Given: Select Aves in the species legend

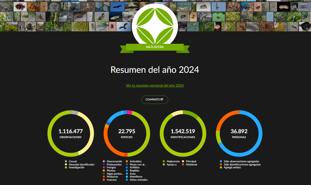Looking at the screenshot, I should 133,174.
